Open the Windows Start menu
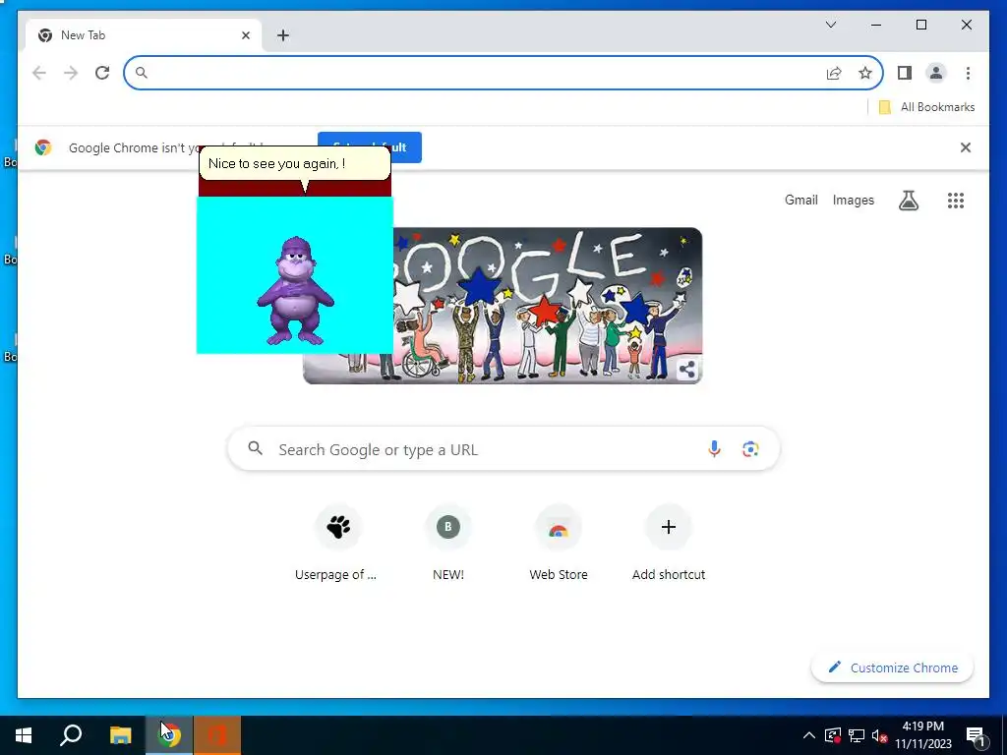Image resolution: width=1007 pixels, height=755 pixels. (24, 735)
